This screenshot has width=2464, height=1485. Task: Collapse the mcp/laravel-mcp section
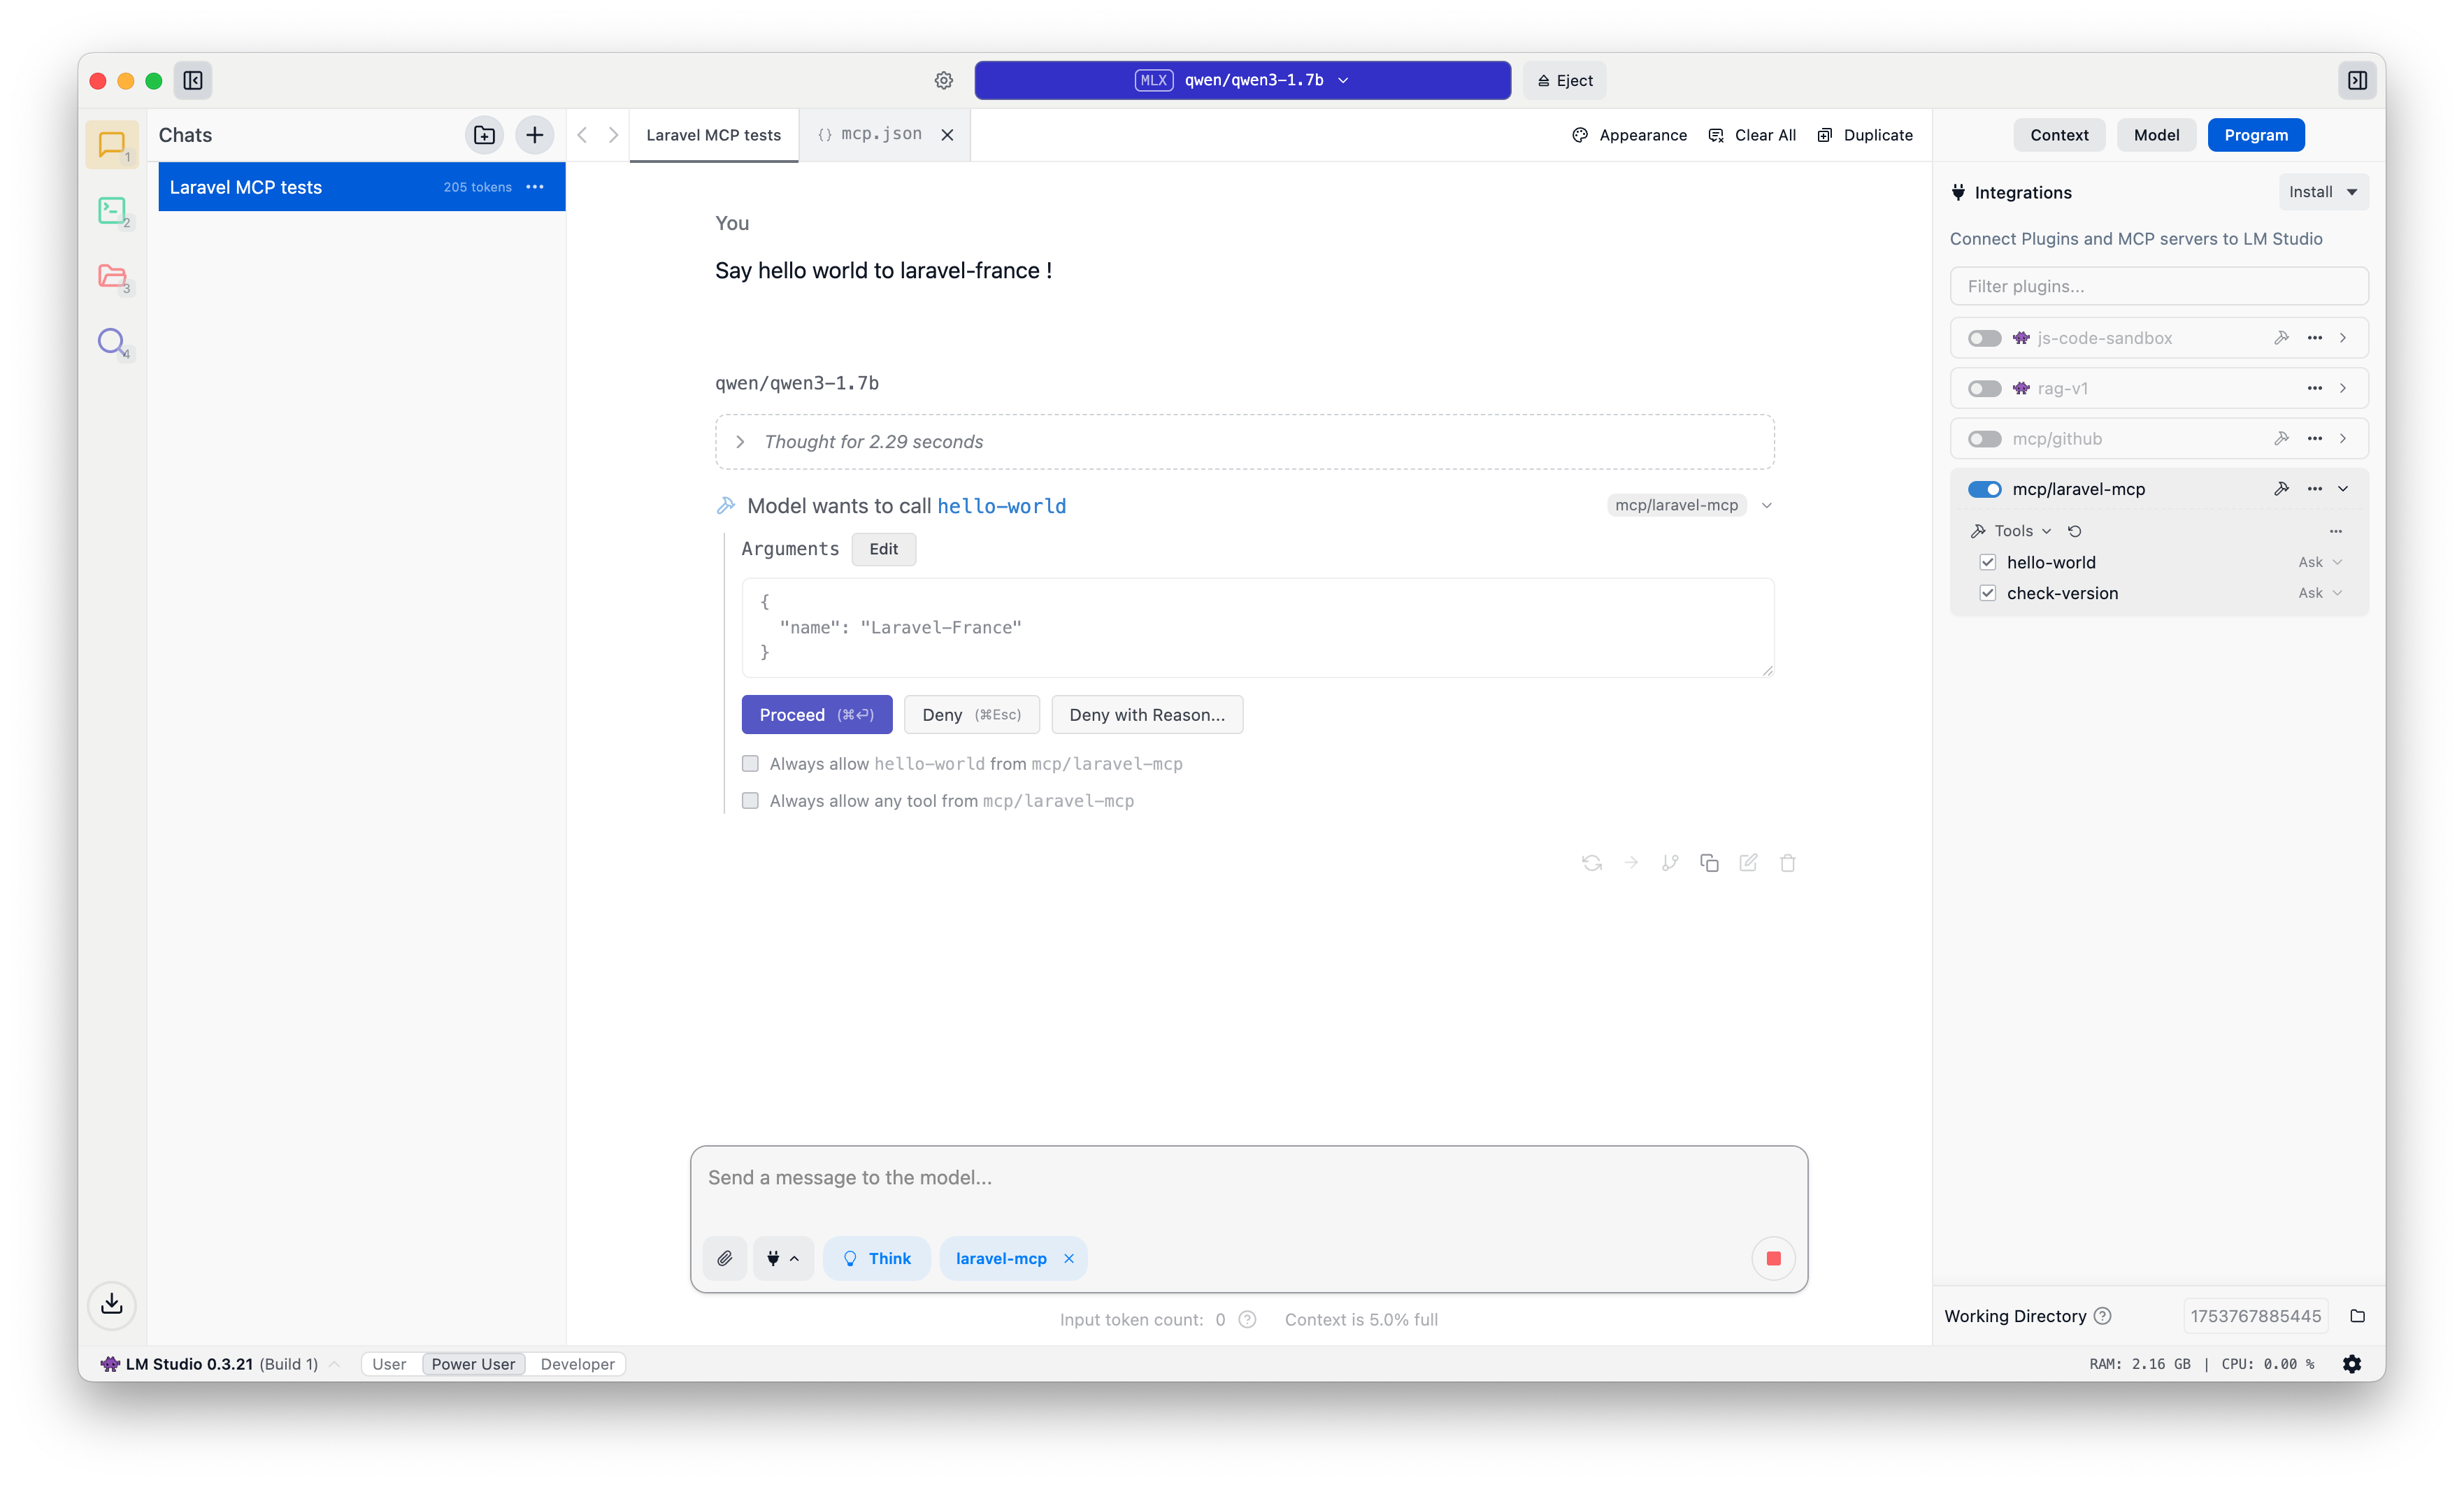(x=2343, y=489)
